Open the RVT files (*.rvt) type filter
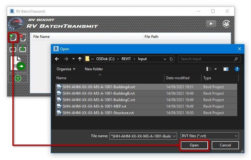 click(x=210, y=136)
